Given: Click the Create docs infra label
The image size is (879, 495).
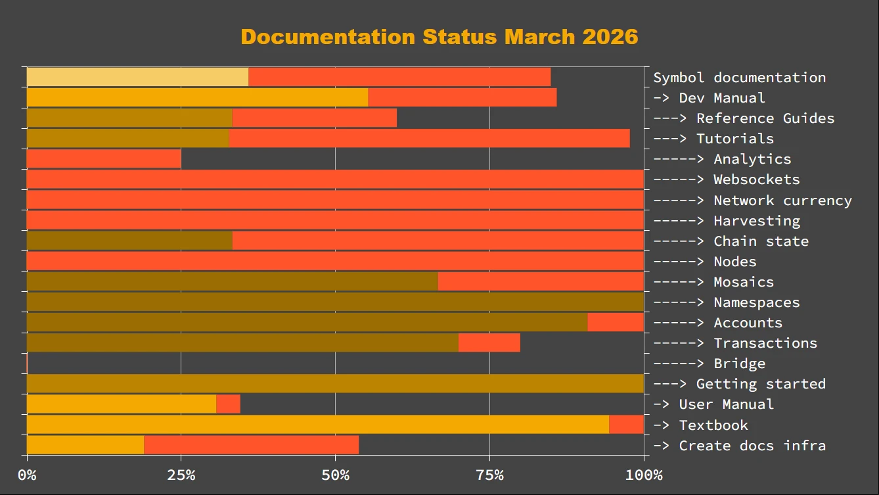Looking at the screenshot, I should 752,446.
